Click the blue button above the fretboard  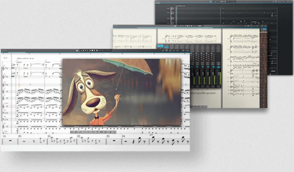[x=264, y=29]
